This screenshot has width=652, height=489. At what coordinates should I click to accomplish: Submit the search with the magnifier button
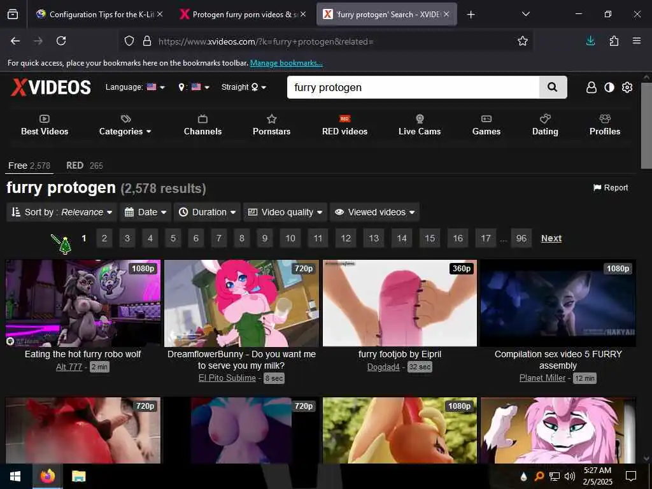(553, 87)
